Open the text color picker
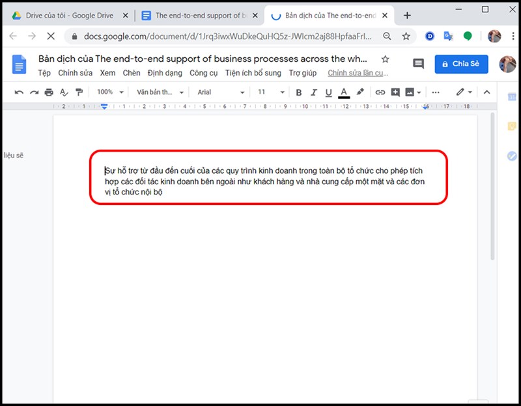Viewport: 521px width, 406px height. 344,92
